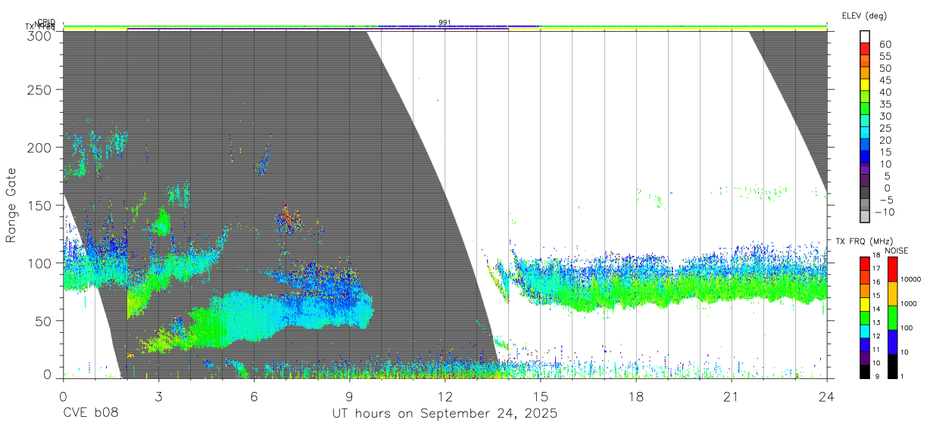
Task: Click the blue segment of the NOISE bar
Action: click(893, 341)
